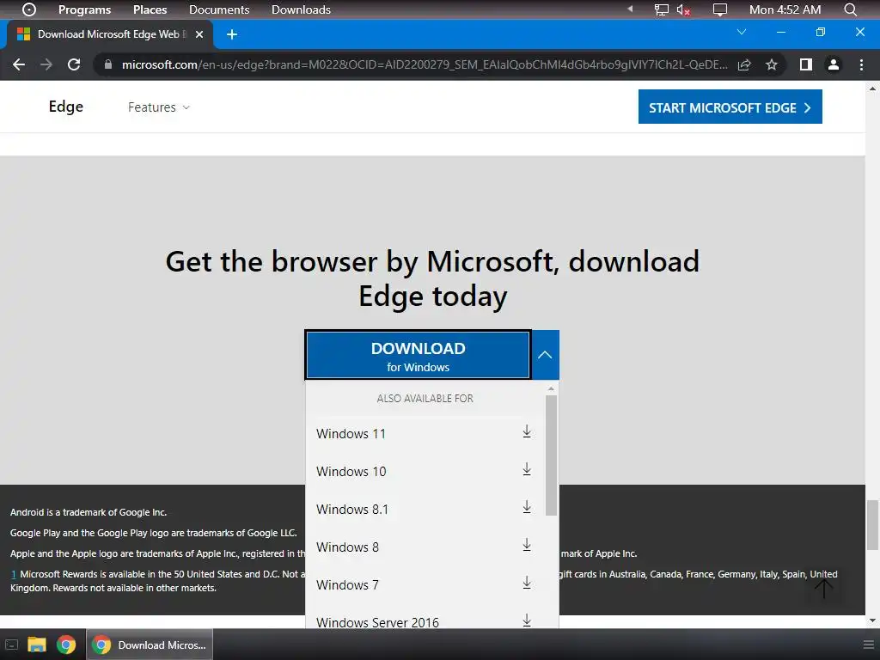The image size is (880, 660).
Task: Collapse the download options chevron
Action: 545,355
